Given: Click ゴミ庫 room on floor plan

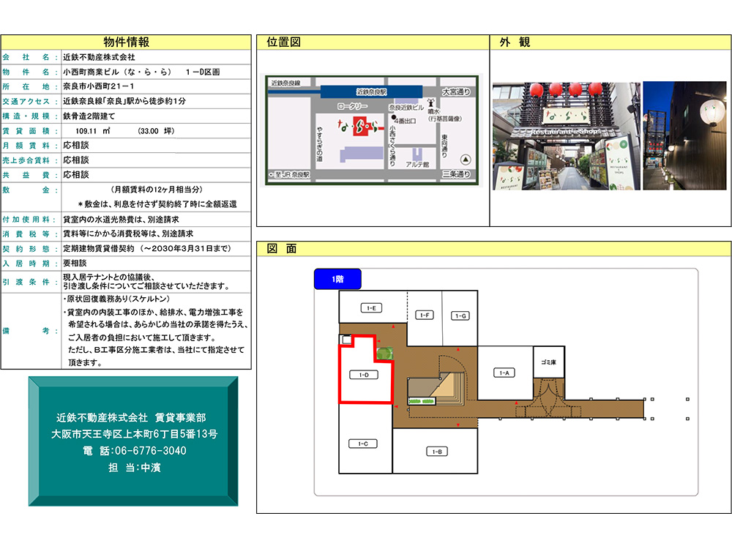Looking at the screenshot, I should 549,362.
